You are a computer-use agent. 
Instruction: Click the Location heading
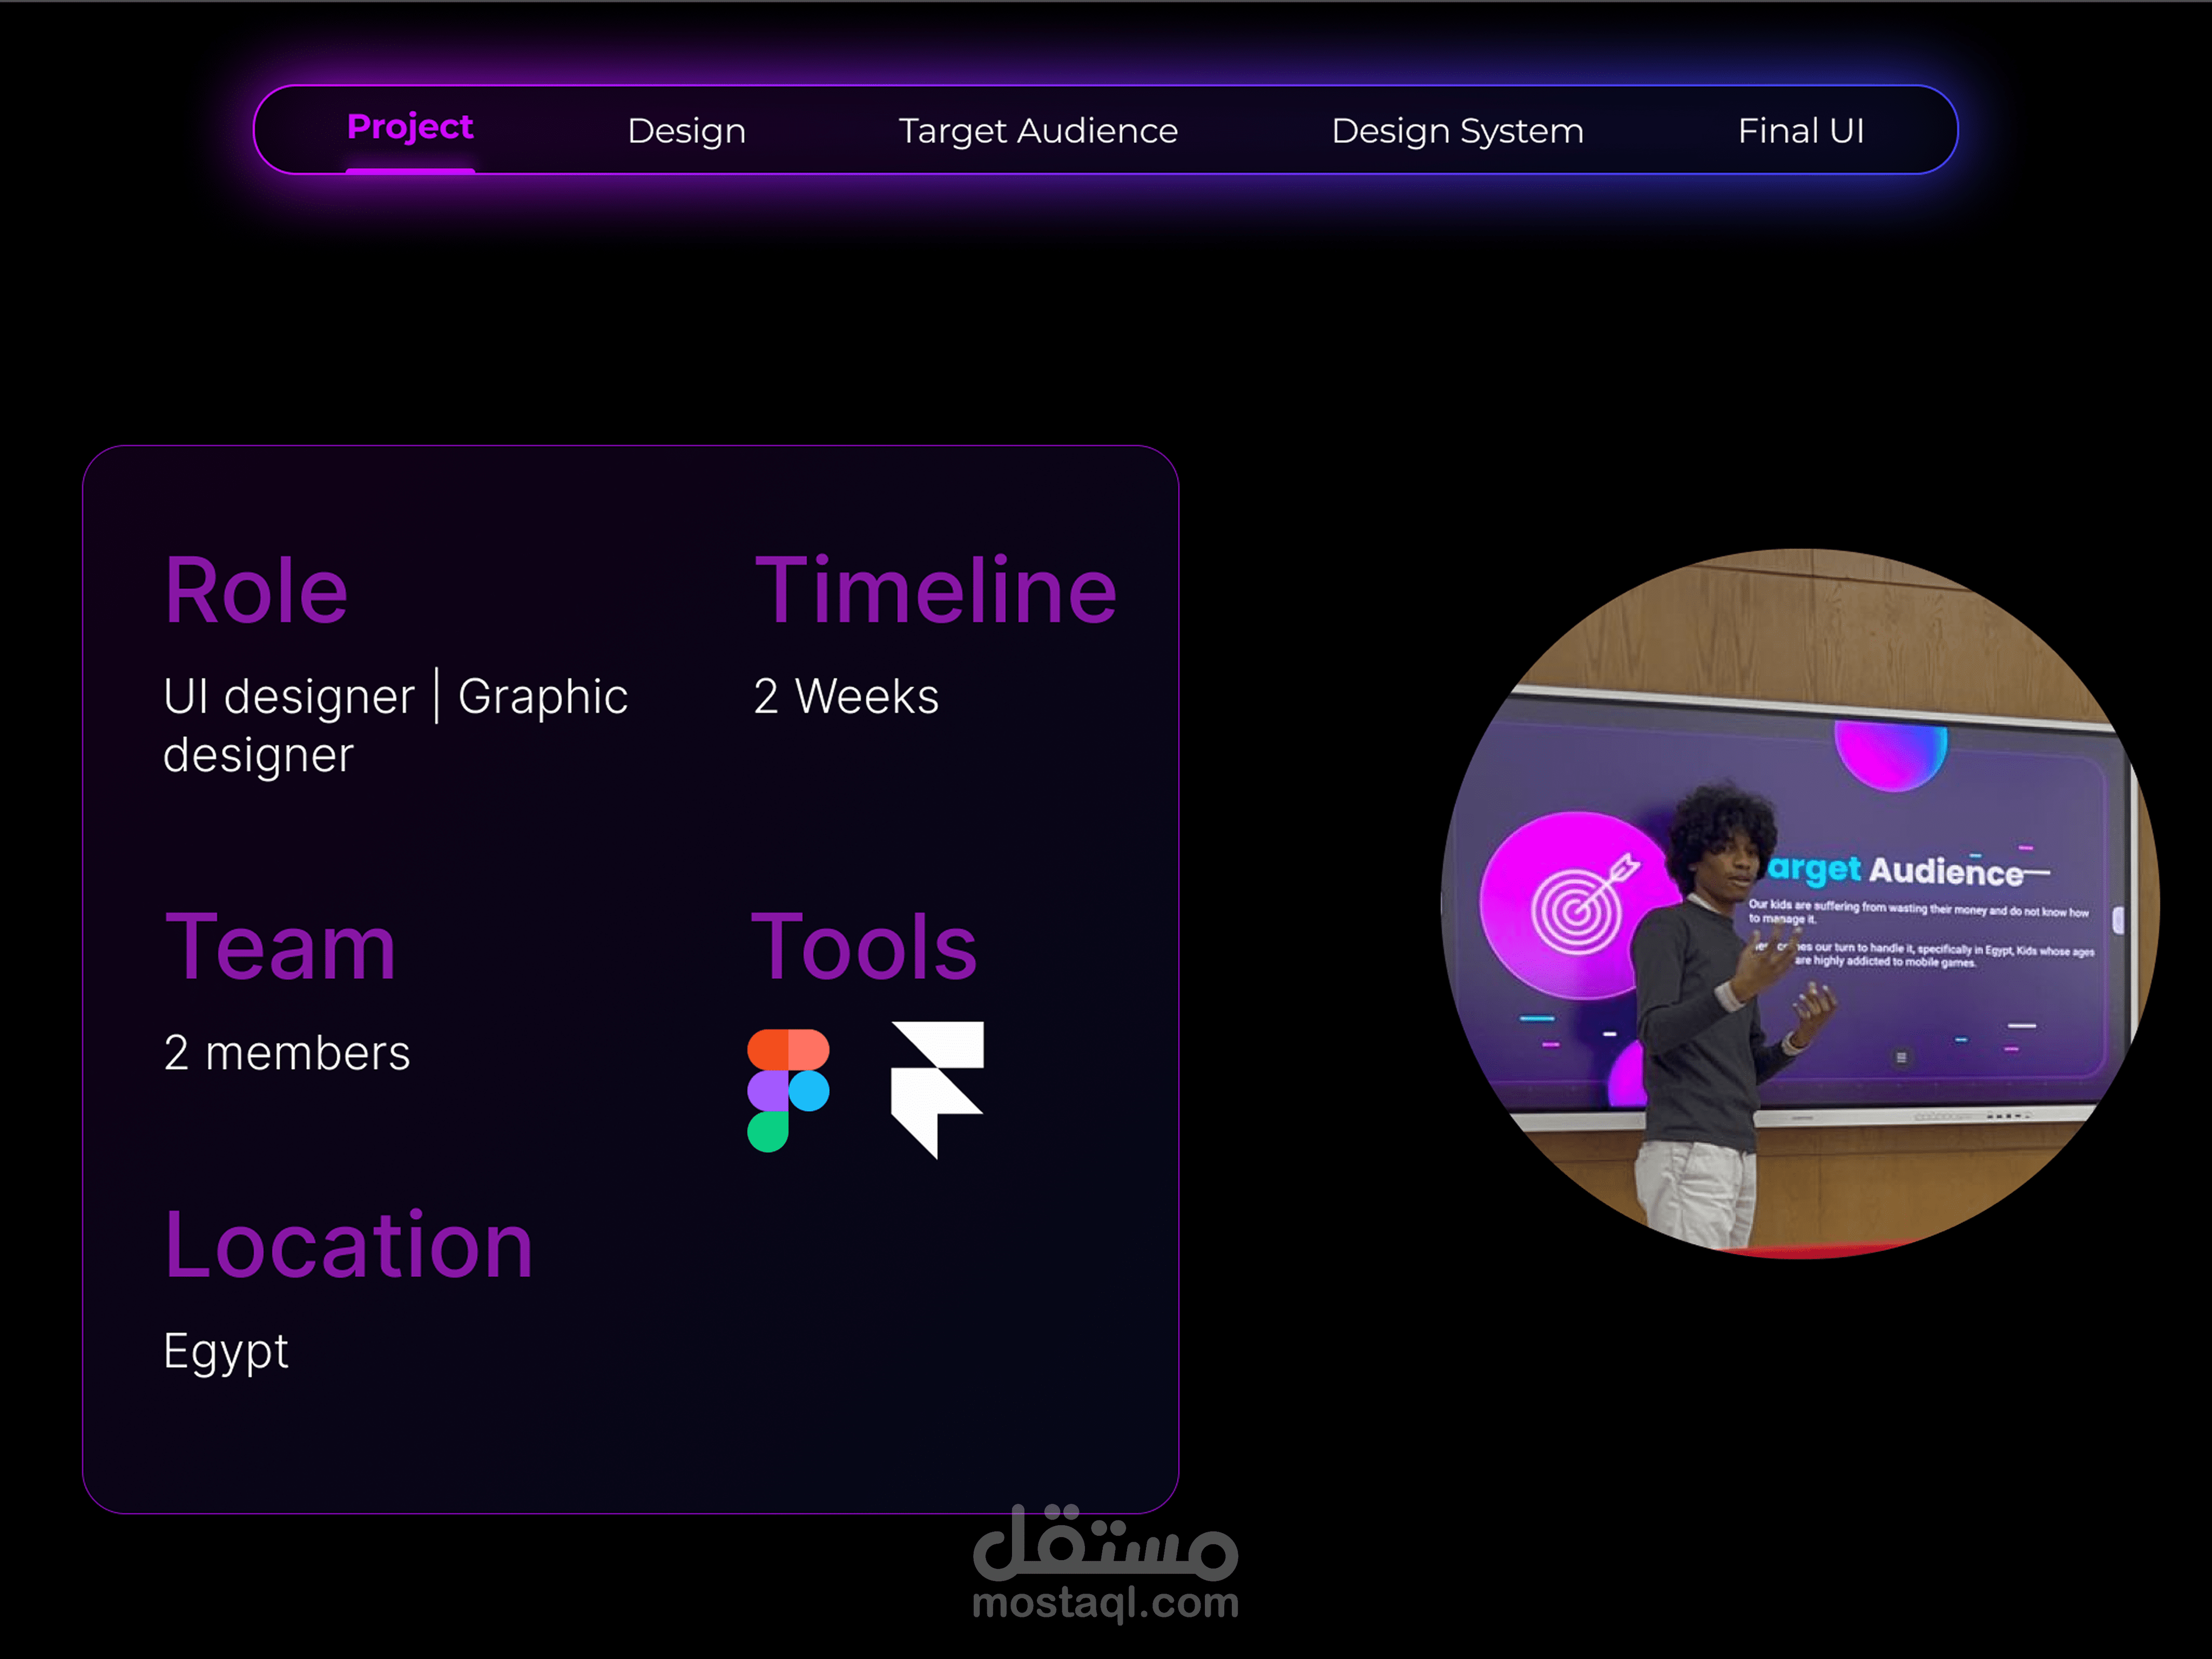(x=348, y=1246)
